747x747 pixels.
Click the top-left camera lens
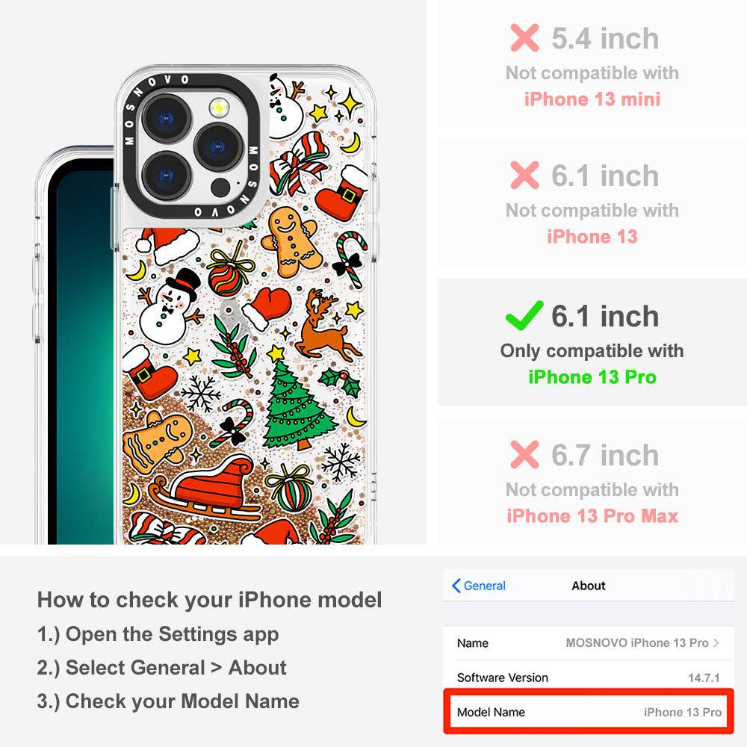click(x=167, y=119)
